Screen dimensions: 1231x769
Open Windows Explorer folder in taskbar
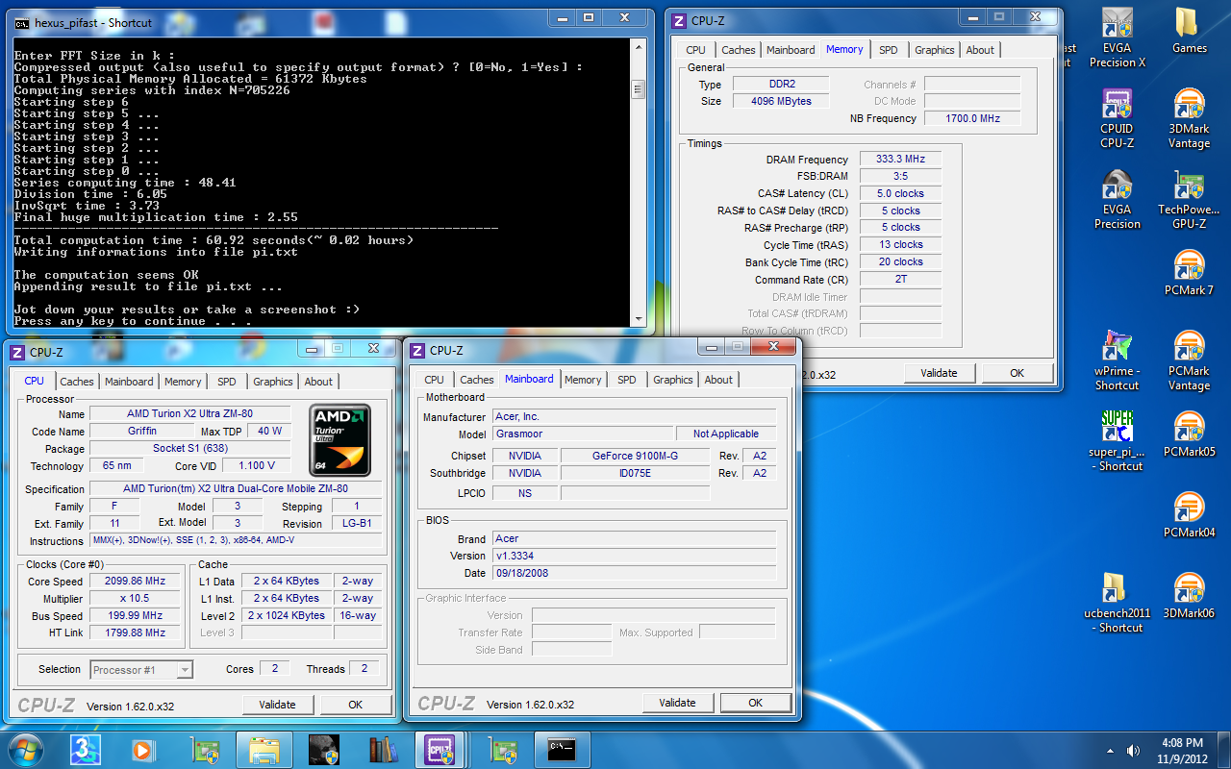264,749
